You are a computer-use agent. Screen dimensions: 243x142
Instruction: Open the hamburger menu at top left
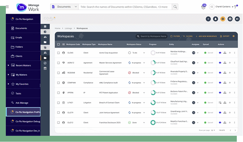tap(7, 7)
